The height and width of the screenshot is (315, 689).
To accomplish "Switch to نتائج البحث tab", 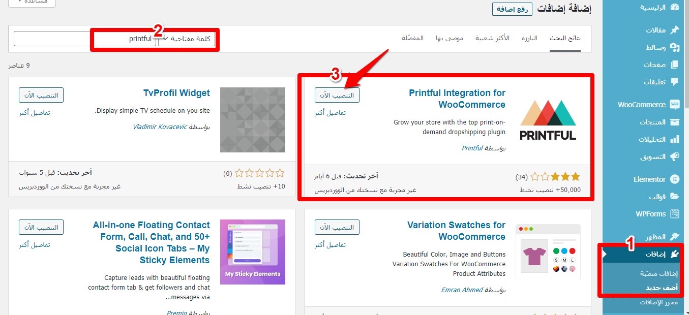I will pyautogui.click(x=565, y=39).
